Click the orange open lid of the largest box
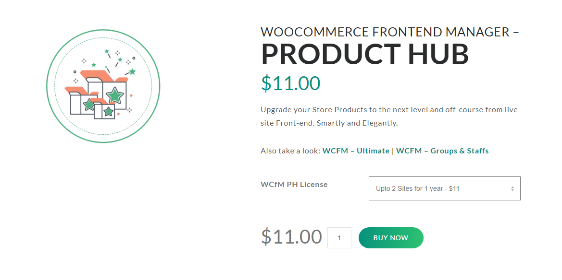The width and height of the screenshot is (562, 280). (94, 74)
